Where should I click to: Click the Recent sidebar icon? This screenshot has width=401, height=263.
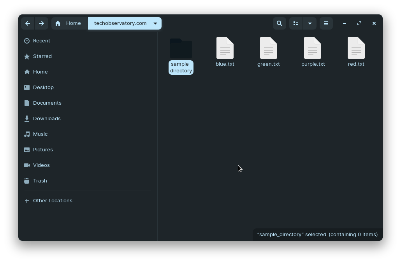point(27,40)
